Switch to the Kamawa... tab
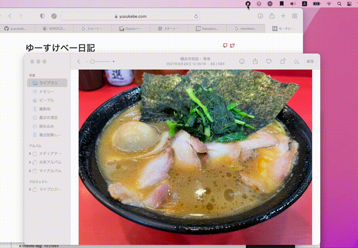Image resolution: width=358 pixels, height=248 pixels. [x=208, y=29]
